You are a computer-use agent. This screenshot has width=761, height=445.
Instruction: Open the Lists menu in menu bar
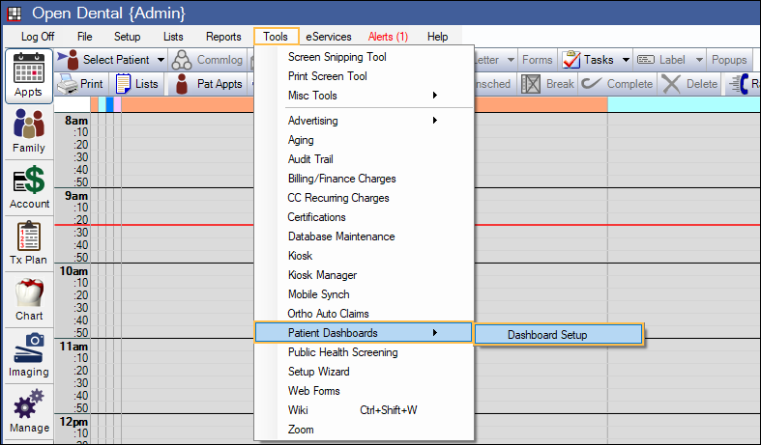(x=173, y=37)
